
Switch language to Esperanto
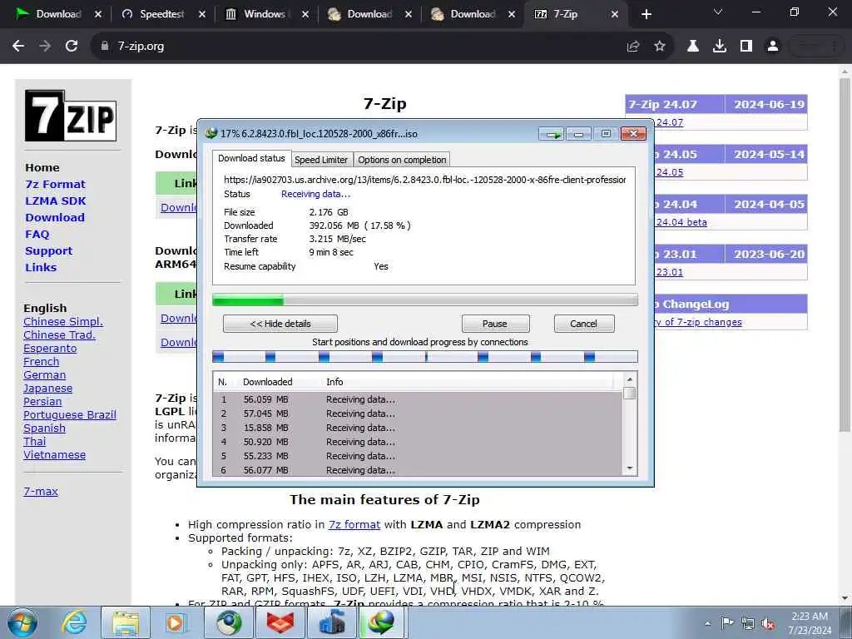50,349
